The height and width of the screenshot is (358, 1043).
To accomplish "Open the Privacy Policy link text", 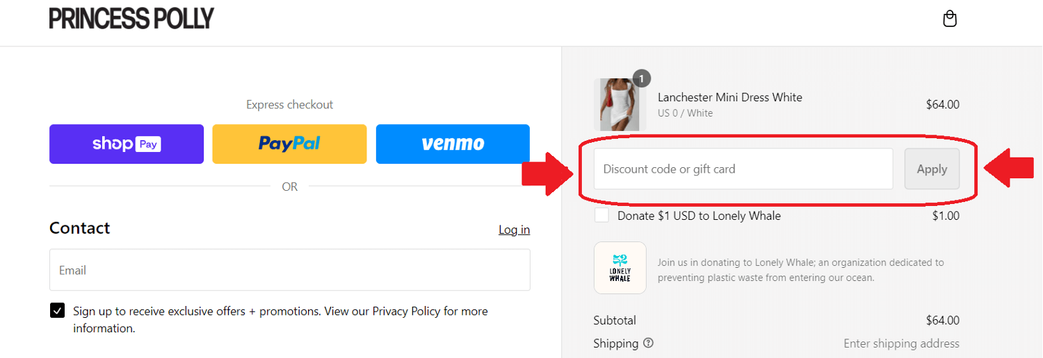I will click(406, 311).
